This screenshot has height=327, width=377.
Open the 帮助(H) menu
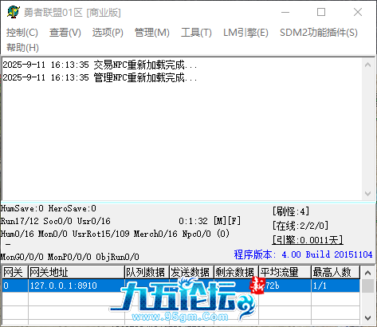[x=22, y=48]
